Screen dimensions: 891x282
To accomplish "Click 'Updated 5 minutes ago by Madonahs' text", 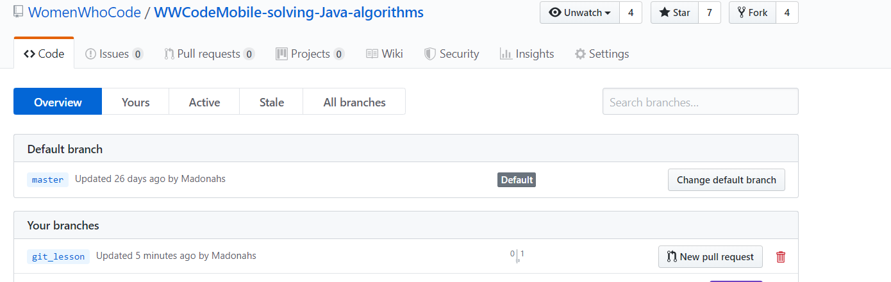I will 176,256.
